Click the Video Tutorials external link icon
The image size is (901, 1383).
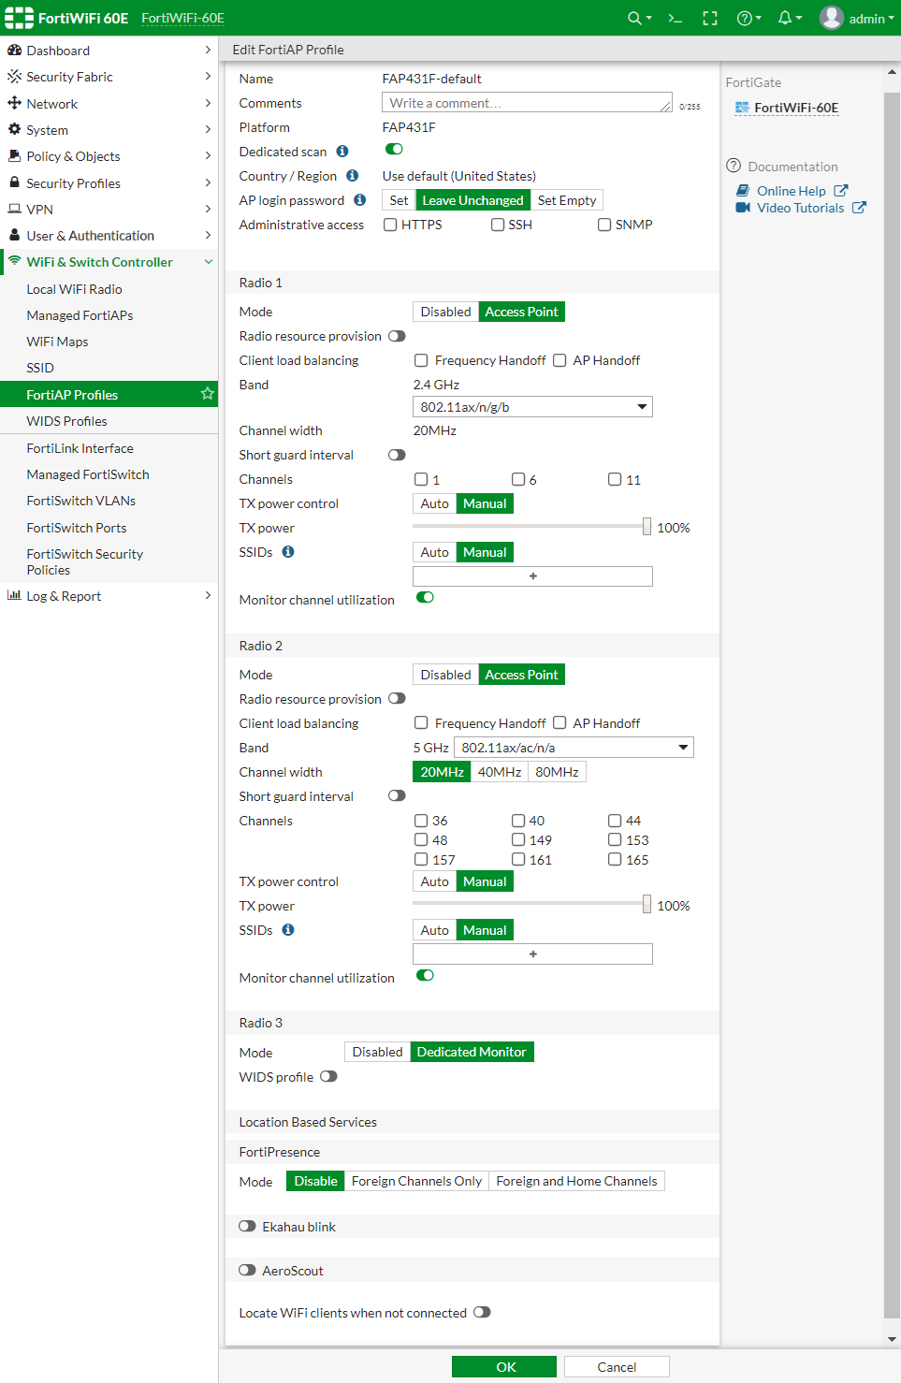click(859, 207)
